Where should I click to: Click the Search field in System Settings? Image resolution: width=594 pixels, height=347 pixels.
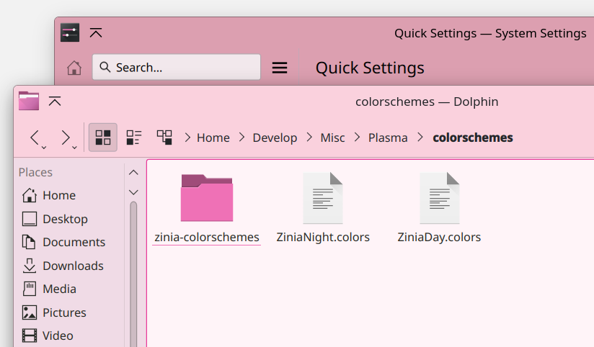point(177,67)
